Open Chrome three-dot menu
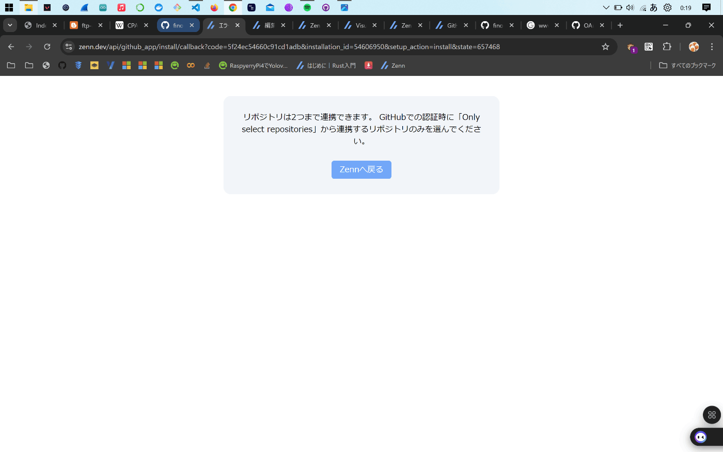The height and width of the screenshot is (452, 723). [712, 46]
